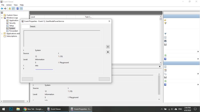Open the Setup log
Viewport: 200px width, 112px height.
tap(11, 26)
